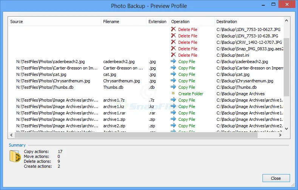Viewport: 298px width, 190px height.
Task: Click the delete icon for test.ini row
Action: (x=173, y=55)
